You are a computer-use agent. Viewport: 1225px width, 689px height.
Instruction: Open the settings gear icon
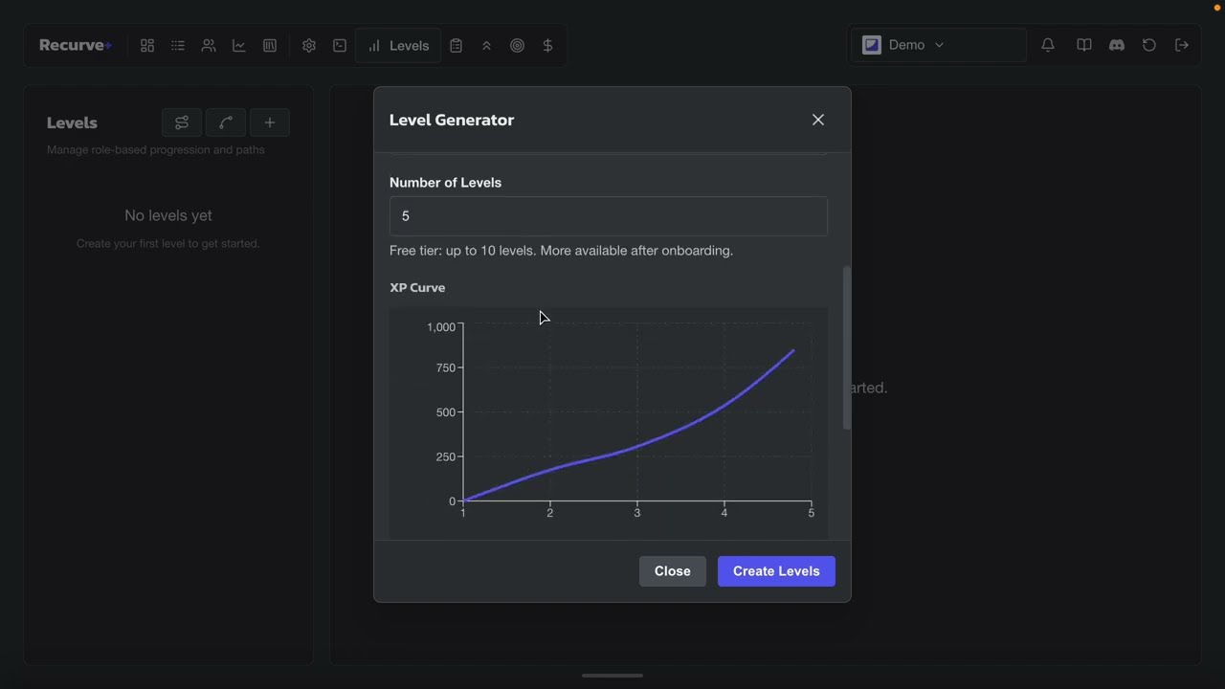(x=309, y=45)
